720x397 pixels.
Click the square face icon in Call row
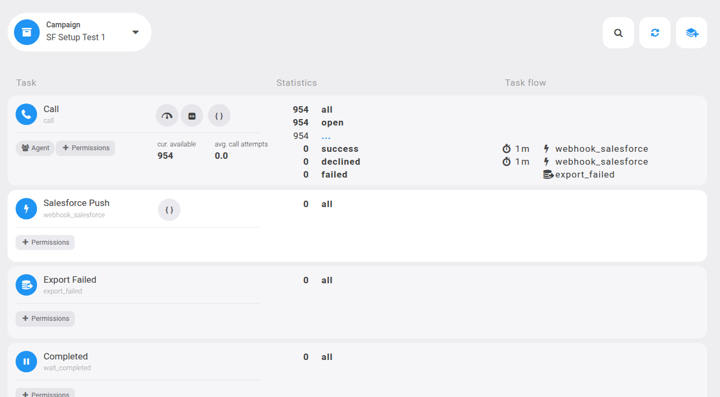(x=192, y=115)
